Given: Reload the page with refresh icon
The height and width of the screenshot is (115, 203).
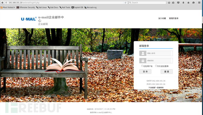Looking at the screenshot, I should pos(125,3).
